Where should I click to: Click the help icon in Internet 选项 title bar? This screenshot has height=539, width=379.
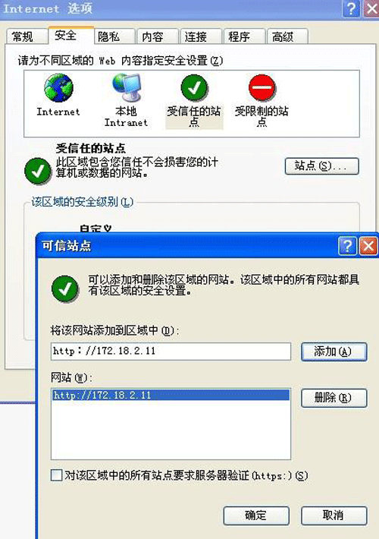(x=352, y=8)
